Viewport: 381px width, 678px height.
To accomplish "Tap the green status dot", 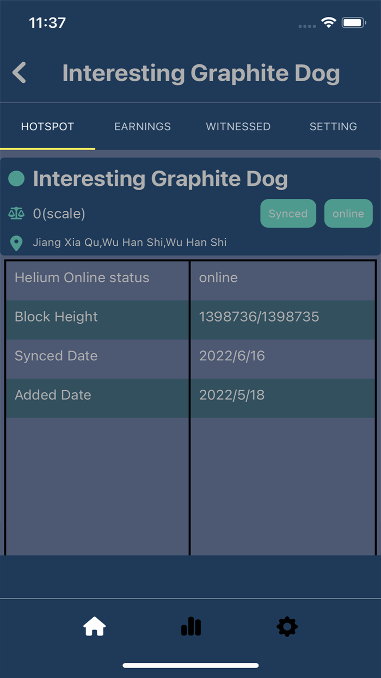I will pyautogui.click(x=16, y=179).
